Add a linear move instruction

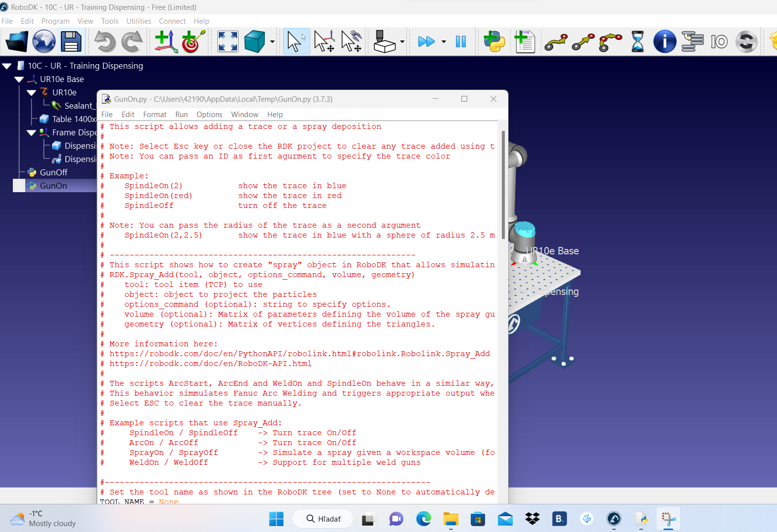583,41
